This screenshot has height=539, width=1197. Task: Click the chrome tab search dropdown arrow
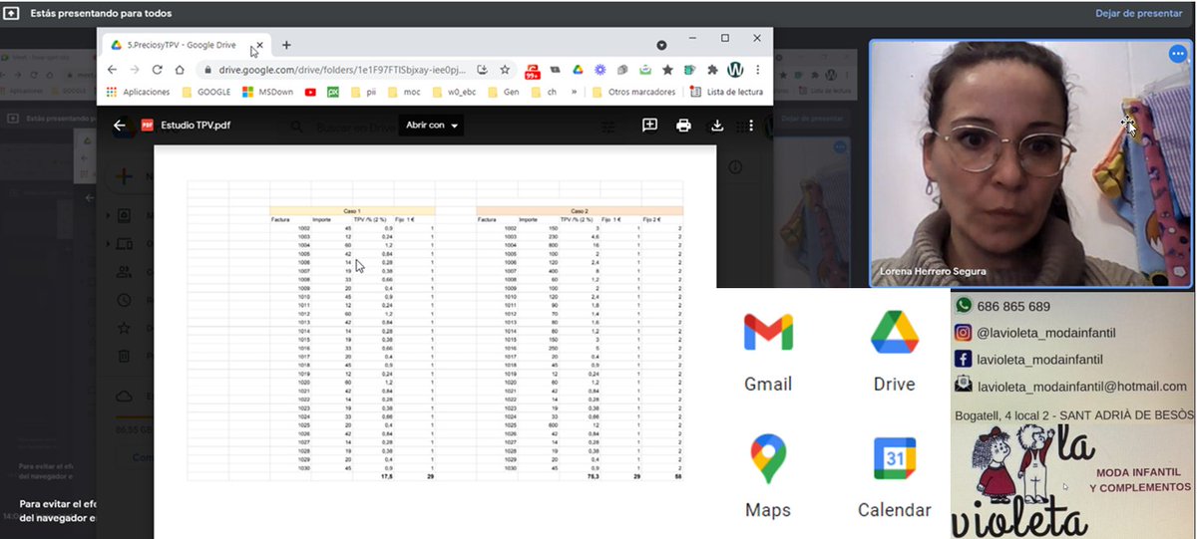tap(661, 45)
